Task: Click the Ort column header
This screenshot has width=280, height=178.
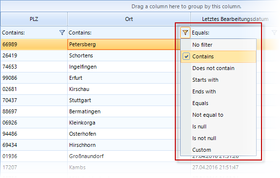Action: pos(129,19)
